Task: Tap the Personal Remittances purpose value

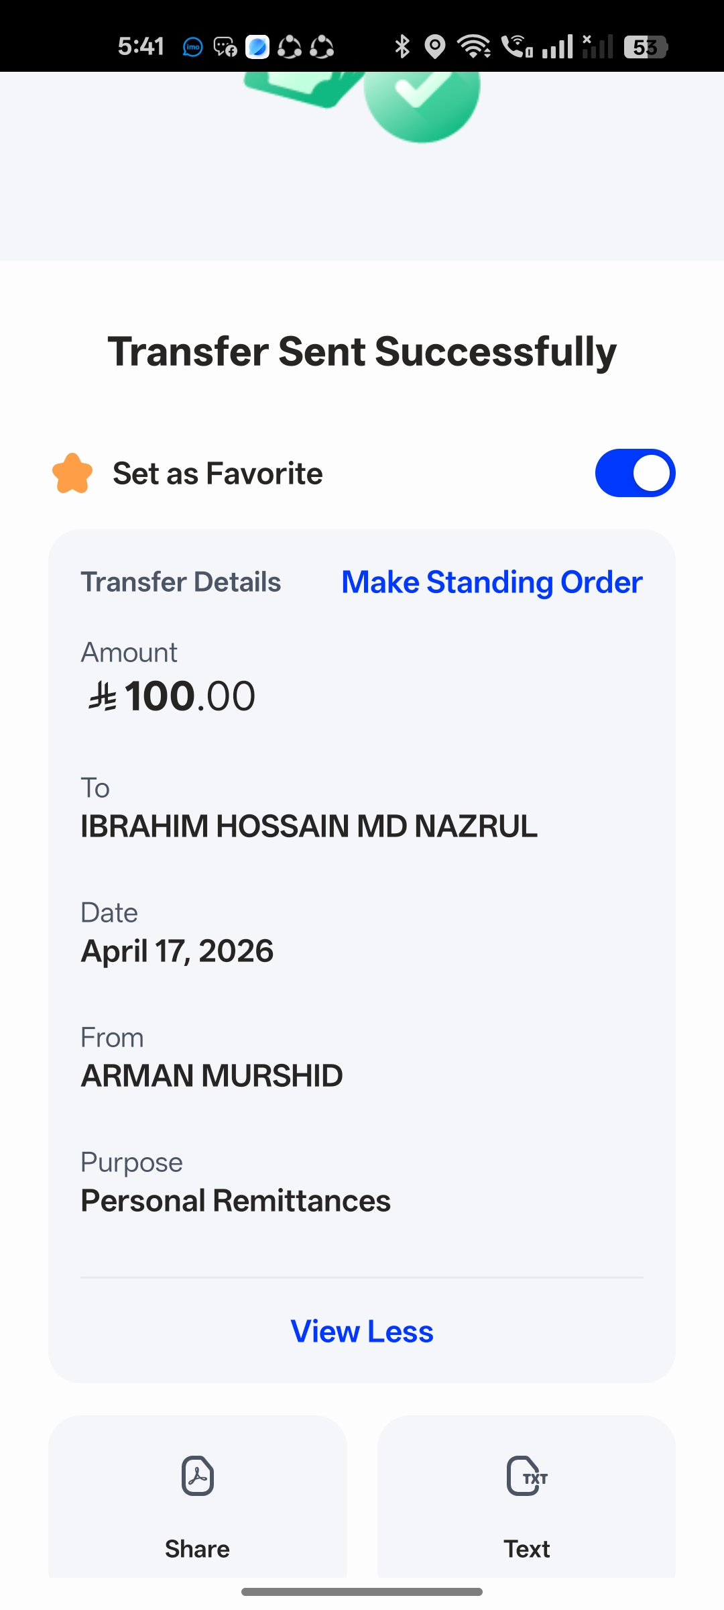Action: pos(235,1201)
